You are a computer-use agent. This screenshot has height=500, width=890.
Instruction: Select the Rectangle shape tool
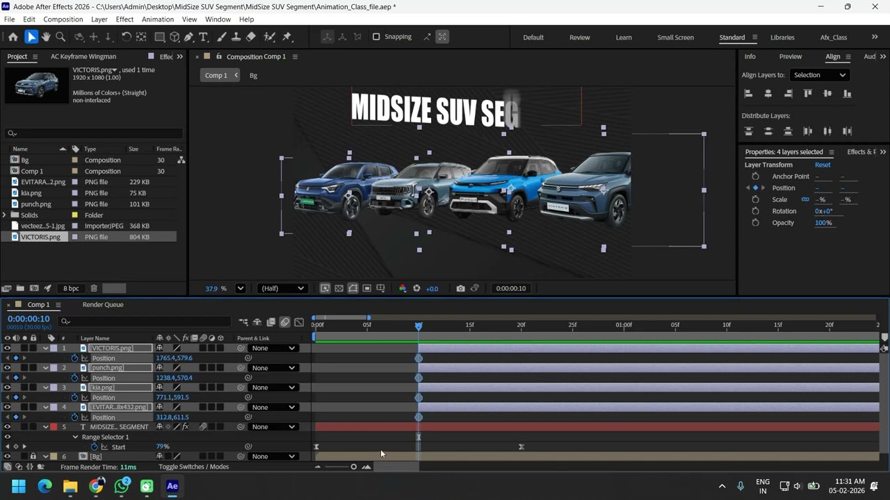[159, 37]
